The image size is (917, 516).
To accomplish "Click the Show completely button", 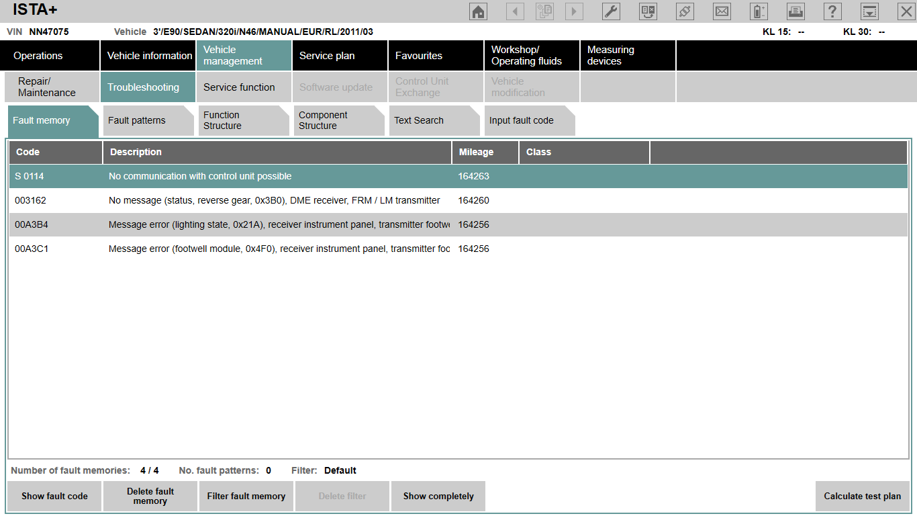I will coord(438,497).
